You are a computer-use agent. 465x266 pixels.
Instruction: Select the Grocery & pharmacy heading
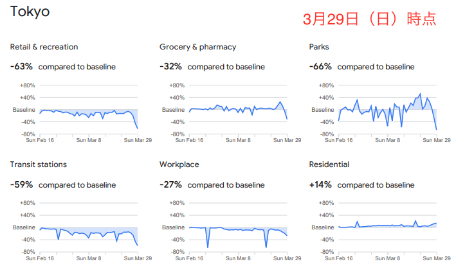point(198,47)
